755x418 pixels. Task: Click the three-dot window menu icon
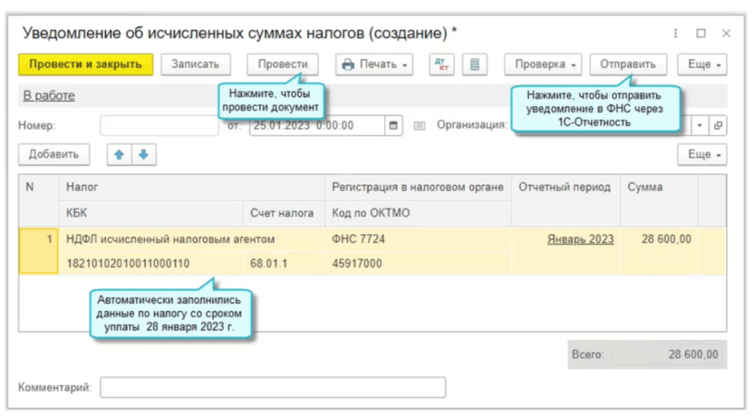pos(676,33)
